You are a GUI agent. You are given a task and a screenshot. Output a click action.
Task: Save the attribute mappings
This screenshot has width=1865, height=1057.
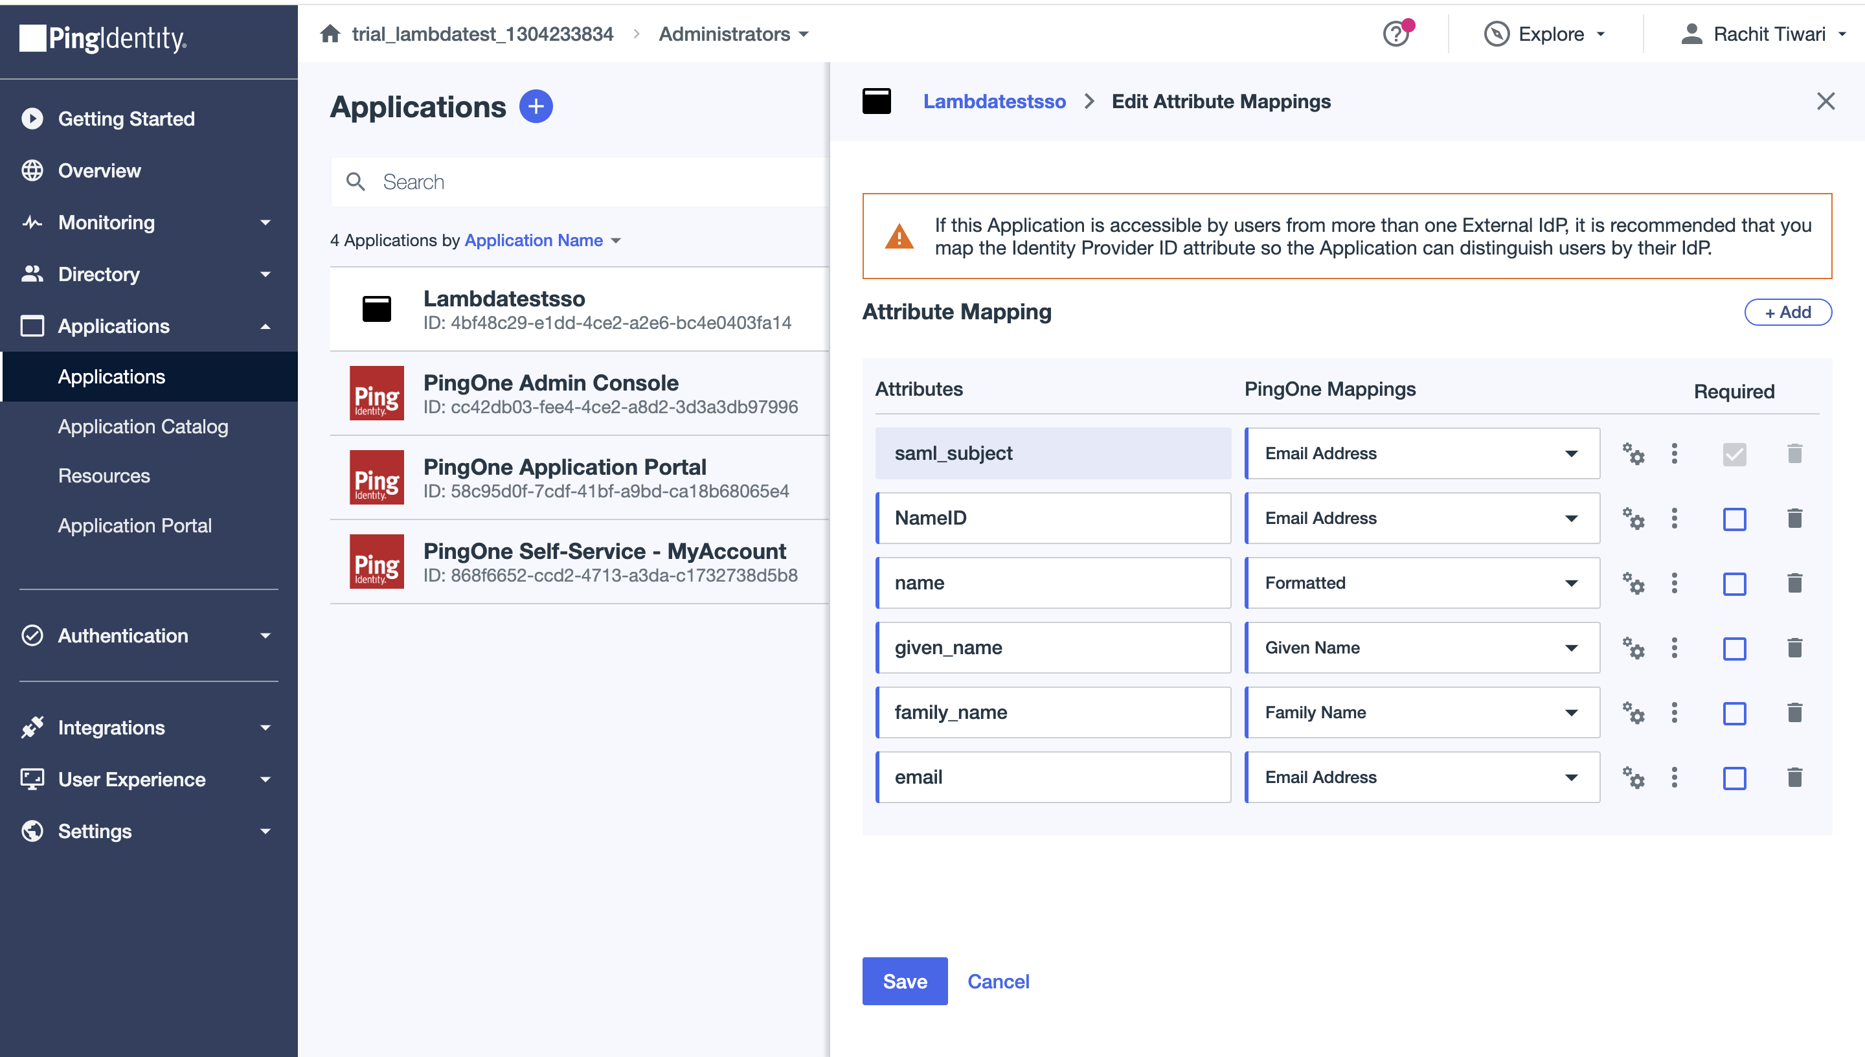(x=904, y=981)
